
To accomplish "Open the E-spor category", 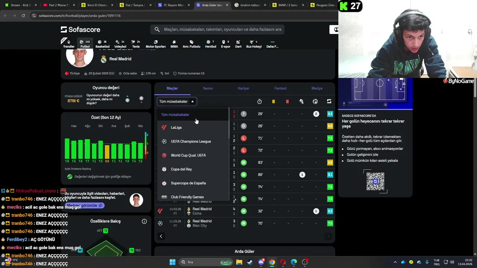I will pos(225,44).
